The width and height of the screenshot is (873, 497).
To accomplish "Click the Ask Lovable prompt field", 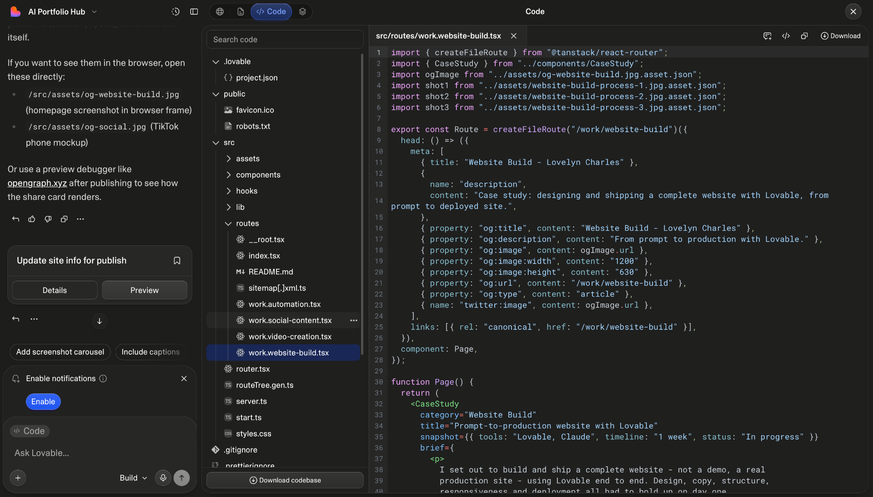I will click(100, 453).
